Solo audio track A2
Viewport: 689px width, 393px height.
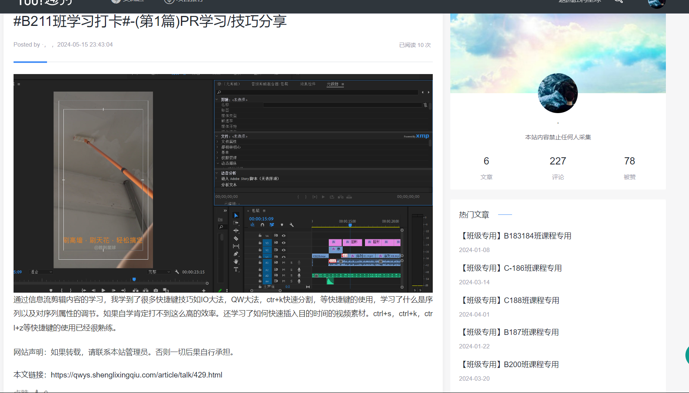coord(291,270)
